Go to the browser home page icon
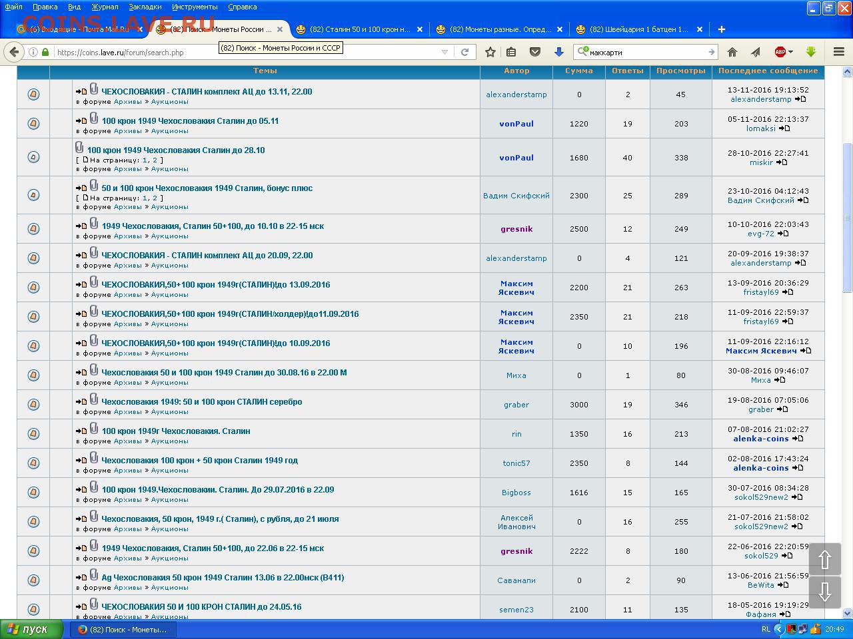Viewport: 853px width, 639px height. [x=732, y=52]
